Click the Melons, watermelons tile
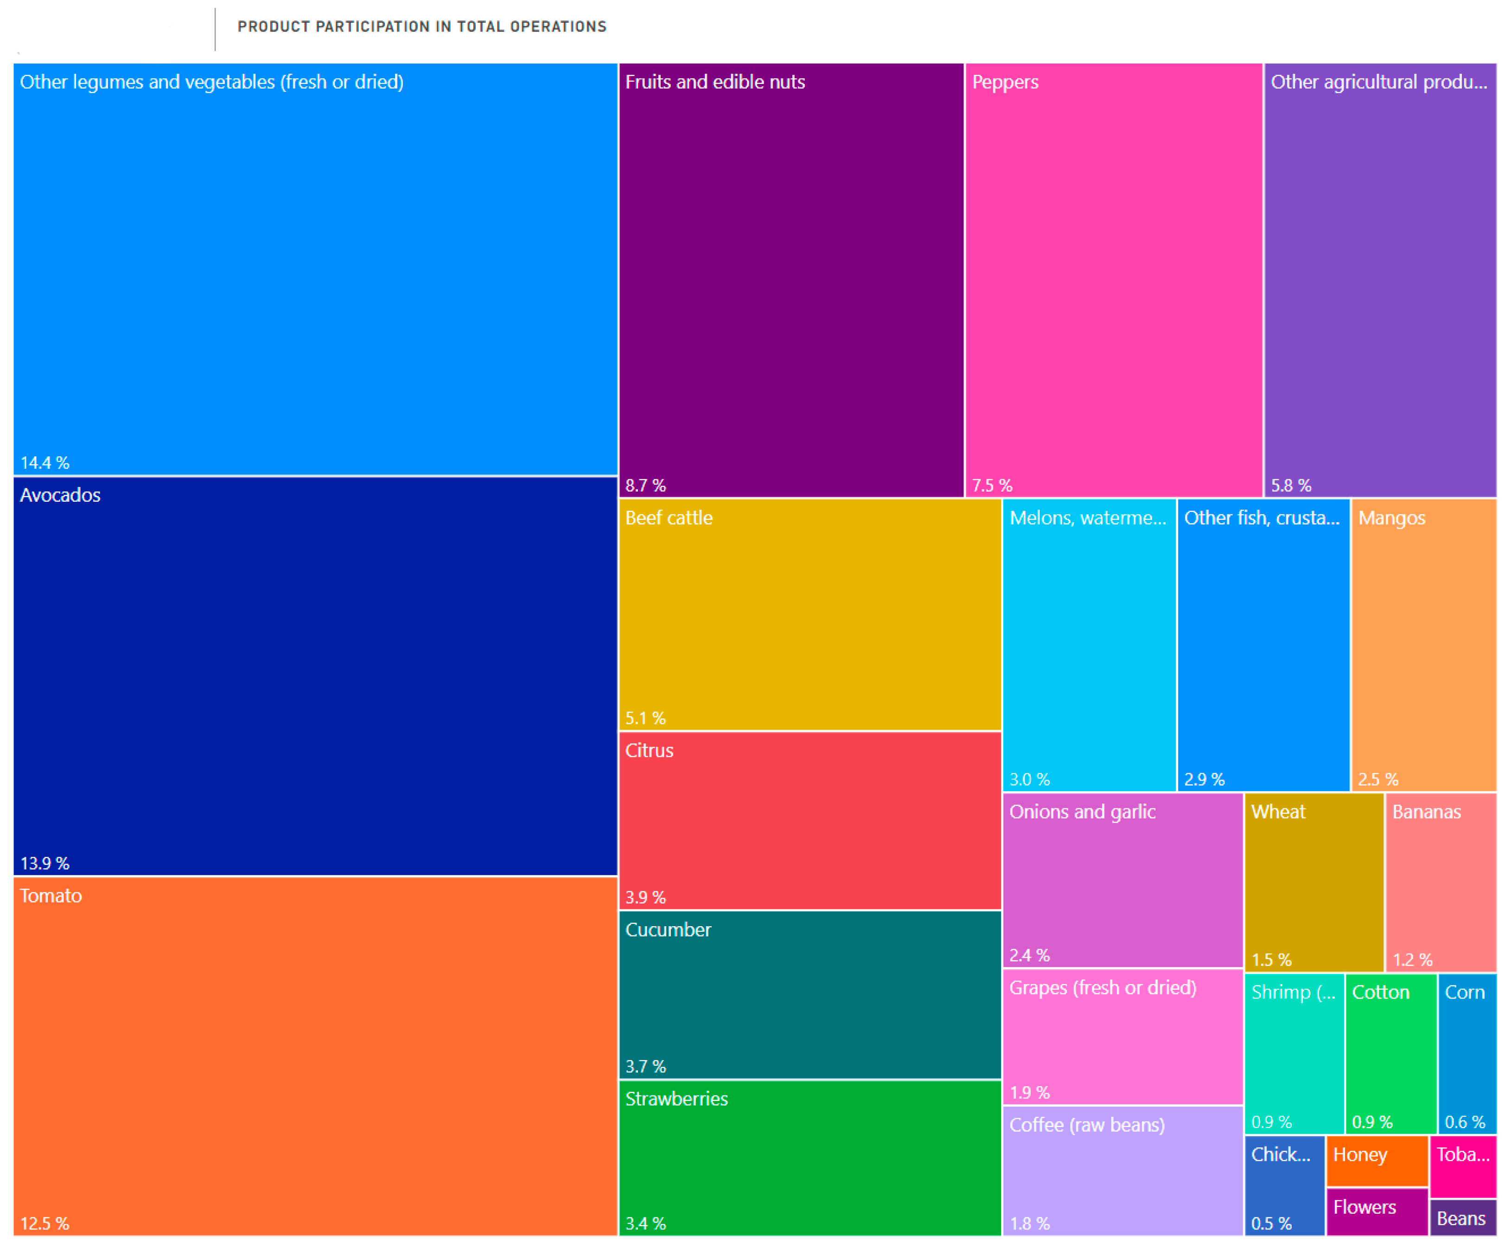Image resolution: width=1511 pixels, height=1255 pixels. click(x=1089, y=646)
